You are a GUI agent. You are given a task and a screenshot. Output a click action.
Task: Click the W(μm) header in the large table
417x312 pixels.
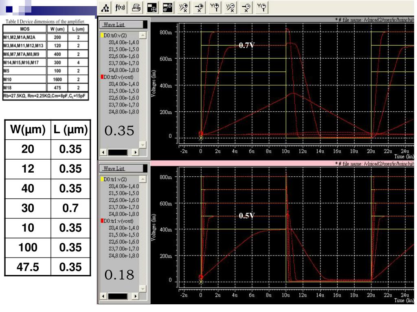(x=28, y=130)
